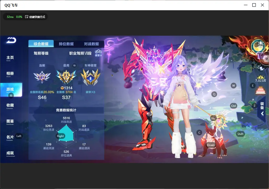The height and width of the screenshot is (189, 269).
Task: Switch to the 排位数据 tab
Action: pos(66,44)
